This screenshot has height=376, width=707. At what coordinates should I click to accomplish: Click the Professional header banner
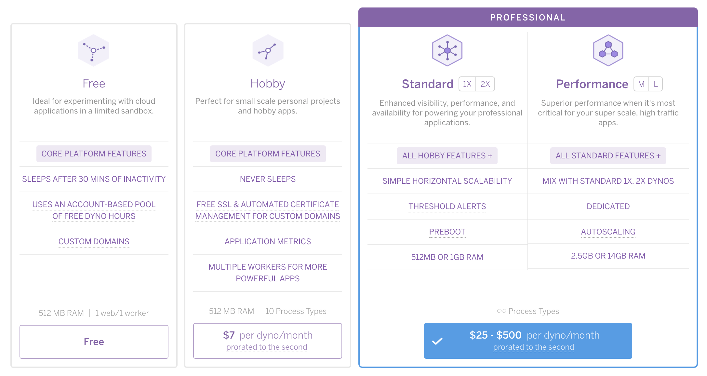pos(528,18)
